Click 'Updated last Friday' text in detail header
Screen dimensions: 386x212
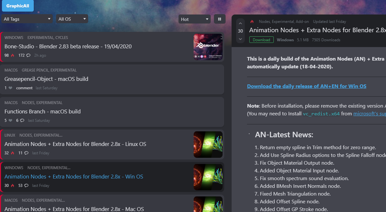329,22
